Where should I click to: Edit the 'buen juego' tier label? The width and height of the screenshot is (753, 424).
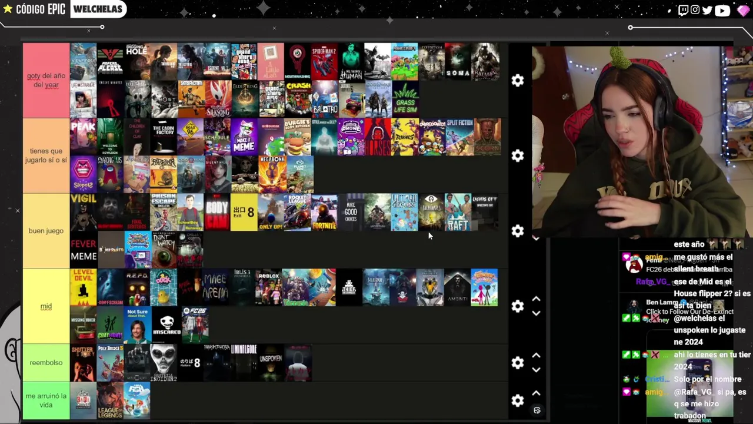46,231
